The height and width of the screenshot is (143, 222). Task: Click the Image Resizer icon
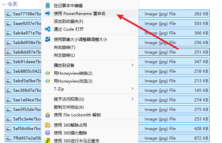tap(48, 39)
